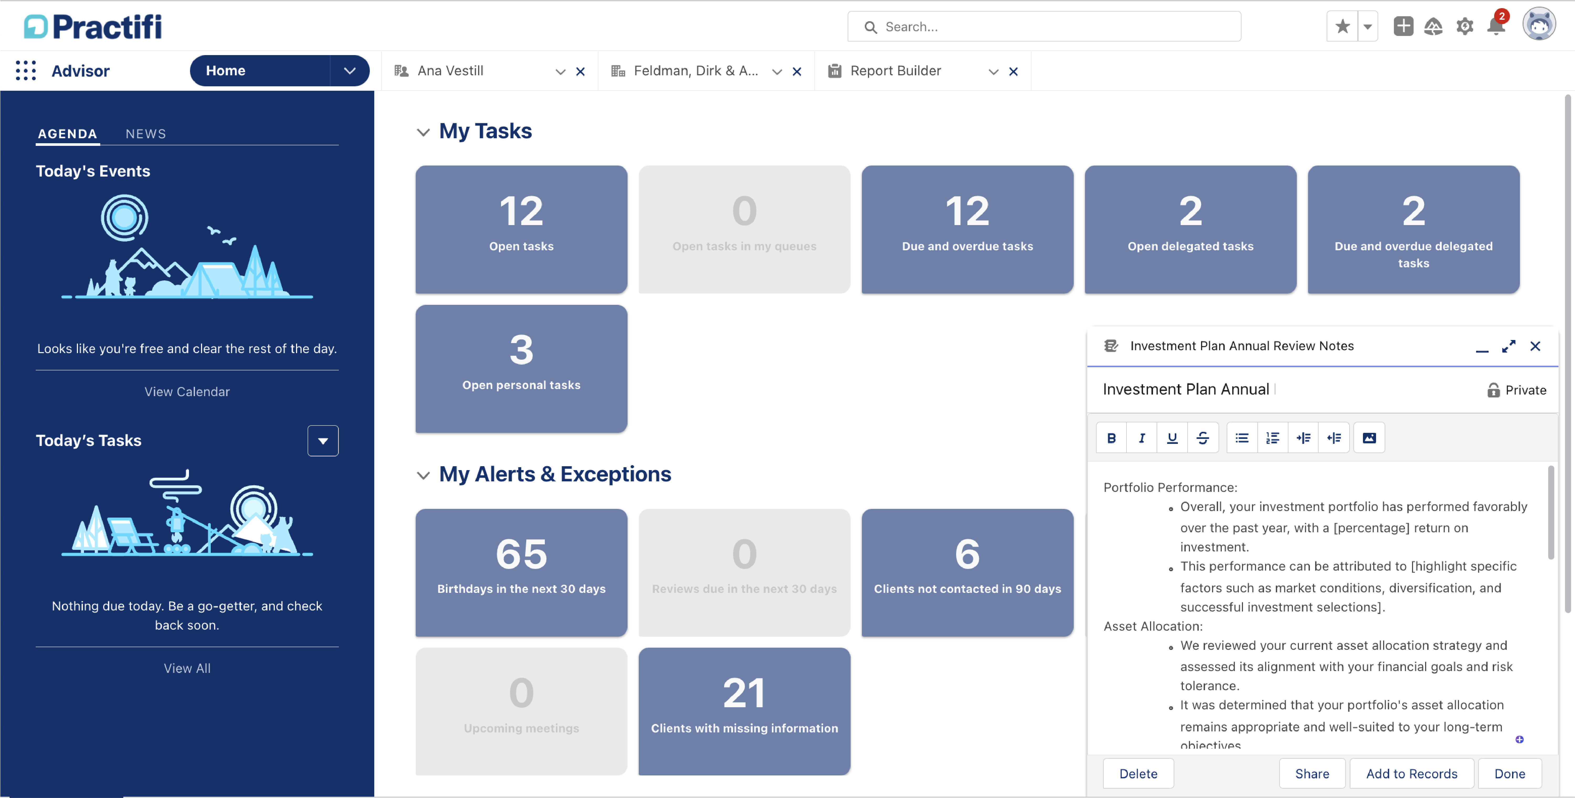Click the Add to Records button
The image size is (1575, 798).
[x=1412, y=774]
